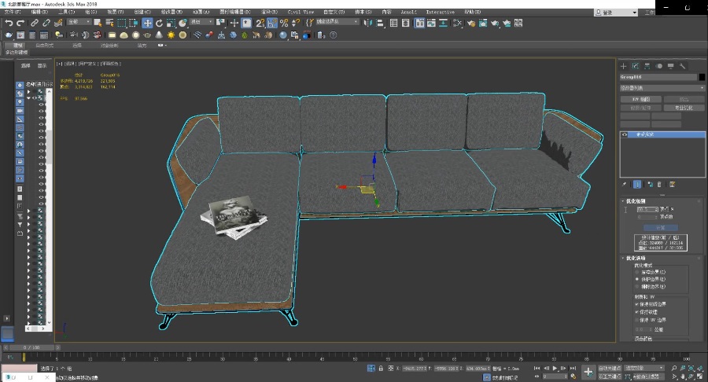708x382 pixels.
Task: Activate the Select and Scale tool
Action: click(x=171, y=23)
